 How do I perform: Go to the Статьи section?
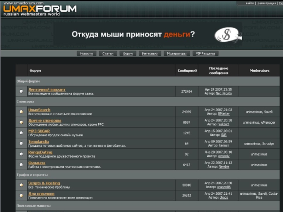click(x=108, y=54)
